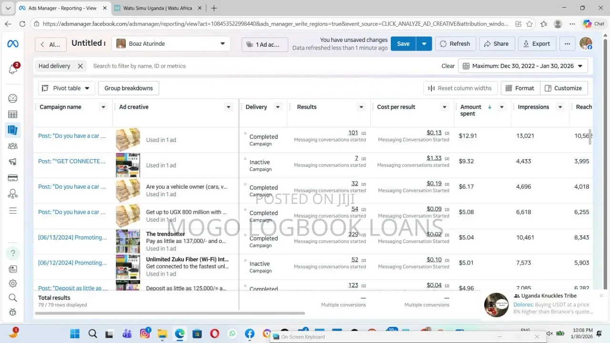Open all tools hamburger menu icon
The height and width of the screenshot is (343, 610).
(13, 211)
